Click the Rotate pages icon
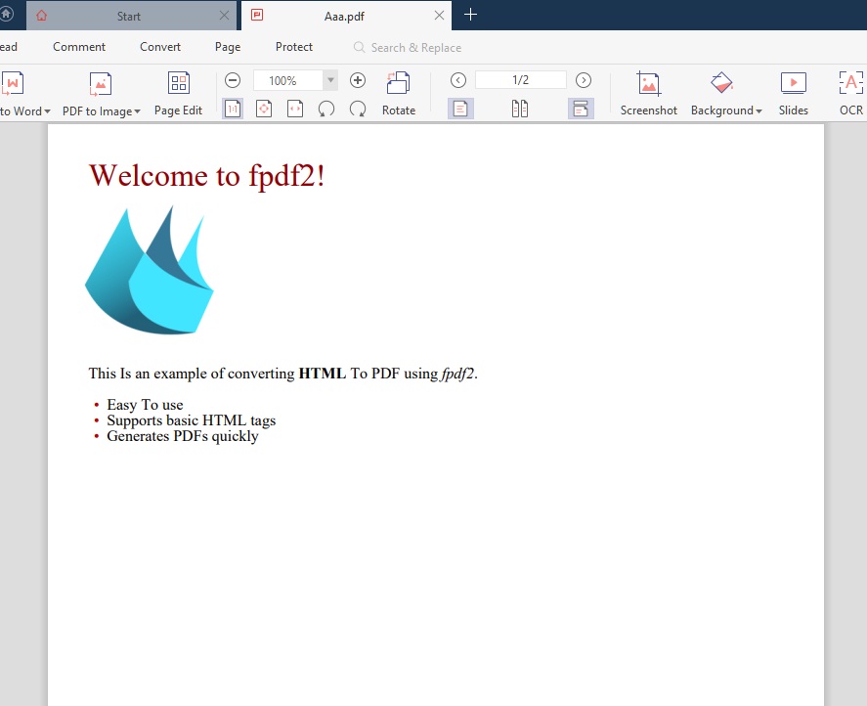 398,83
